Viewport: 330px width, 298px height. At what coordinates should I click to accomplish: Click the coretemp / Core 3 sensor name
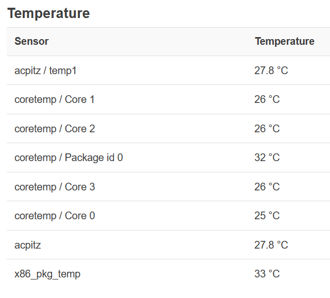pyautogui.click(x=54, y=187)
